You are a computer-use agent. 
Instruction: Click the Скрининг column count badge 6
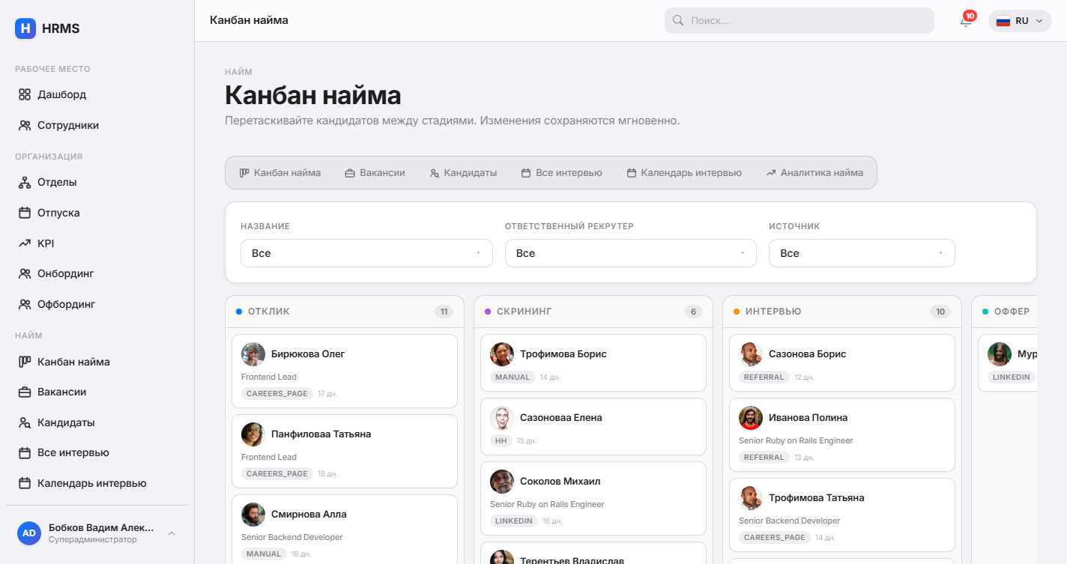coord(693,312)
